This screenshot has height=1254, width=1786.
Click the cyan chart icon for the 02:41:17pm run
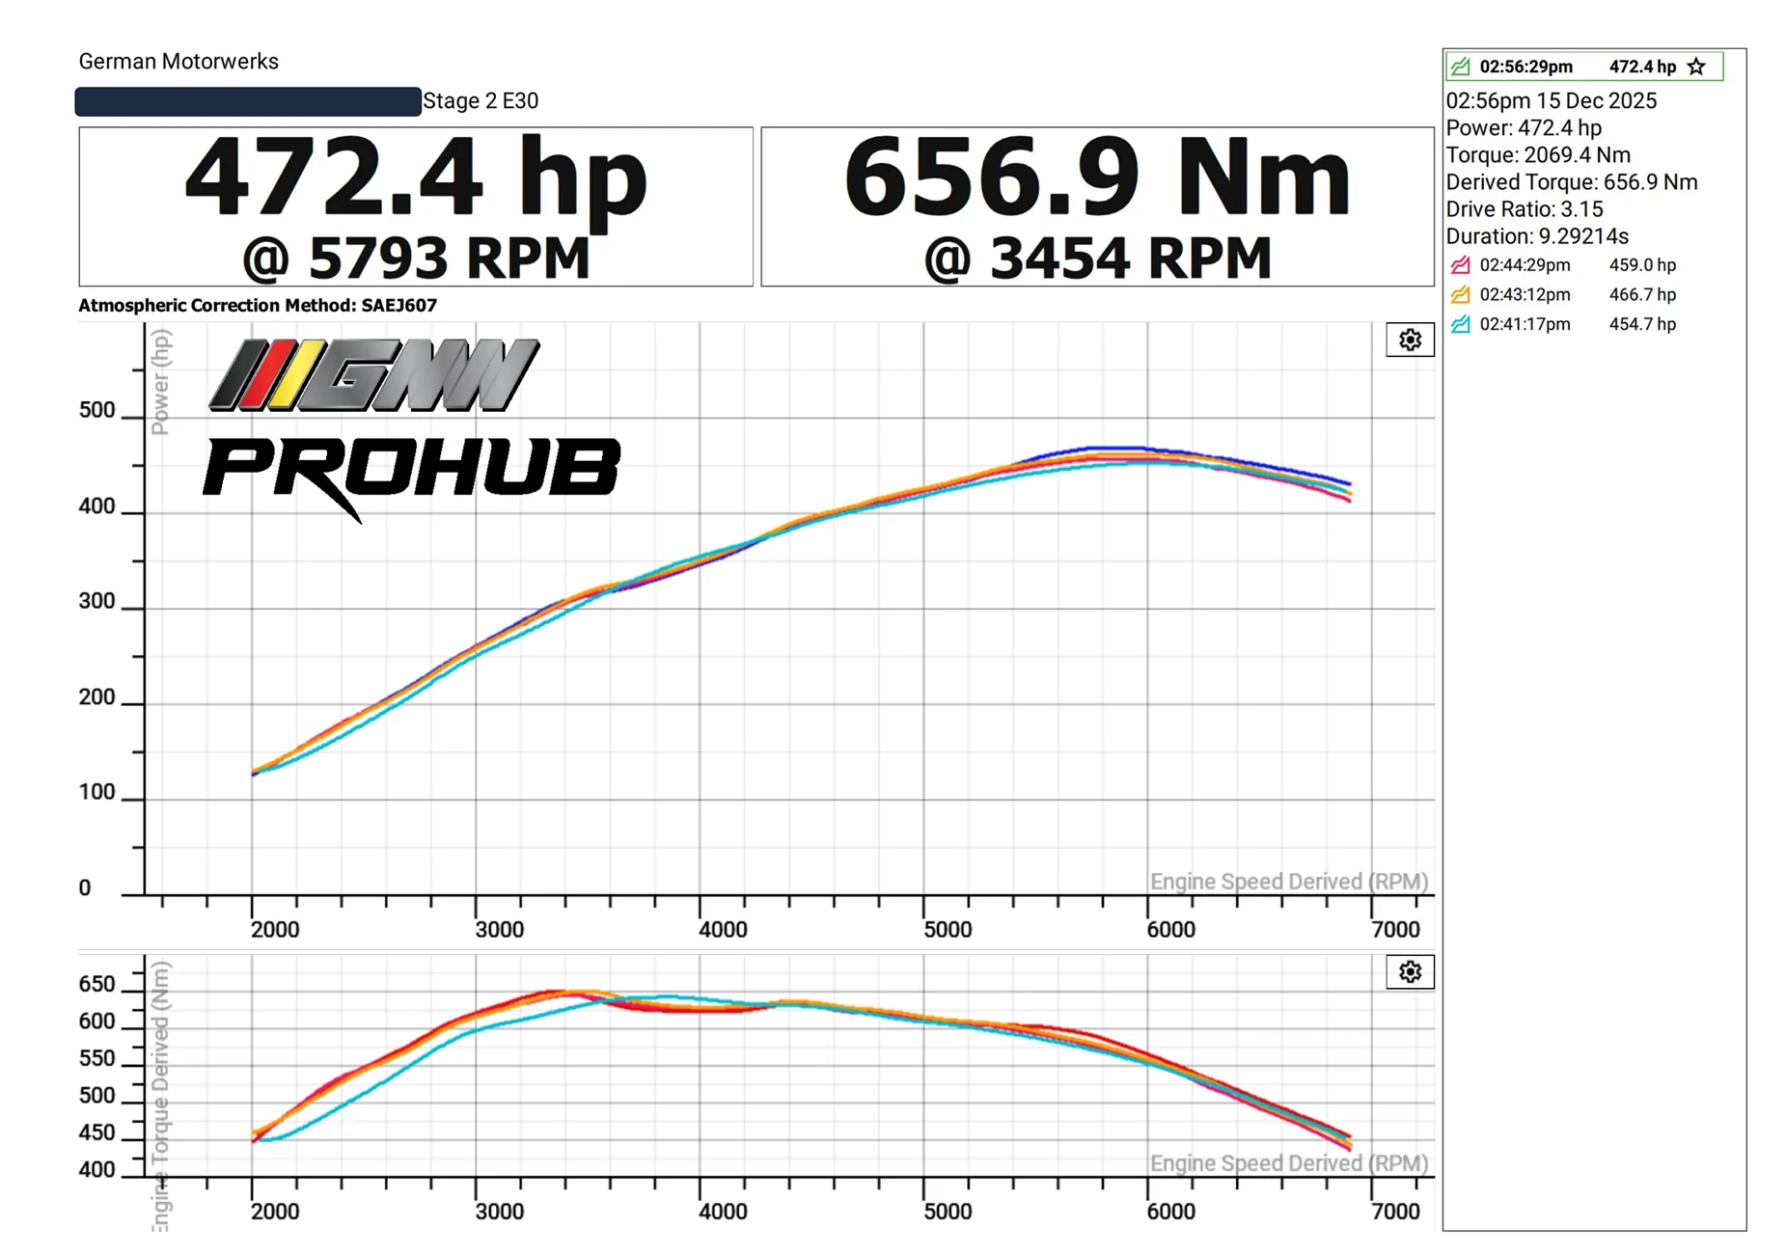(x=1461, y=324)
